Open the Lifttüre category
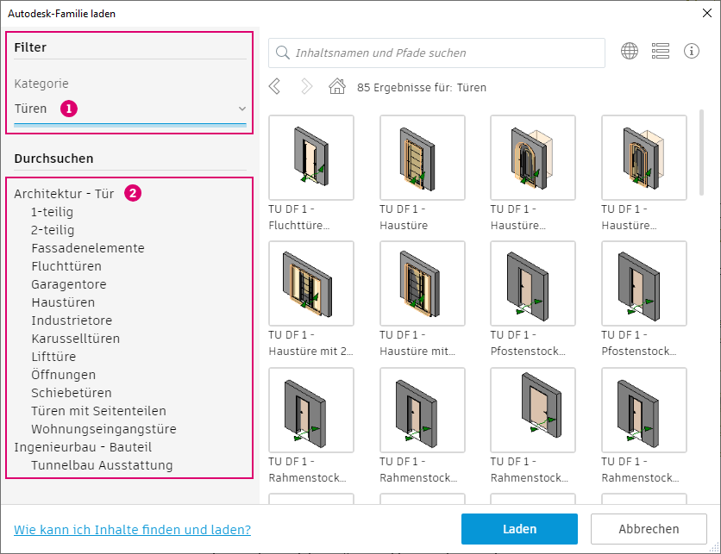The width and height of the screenshot is (721, 554). point(53,357)
